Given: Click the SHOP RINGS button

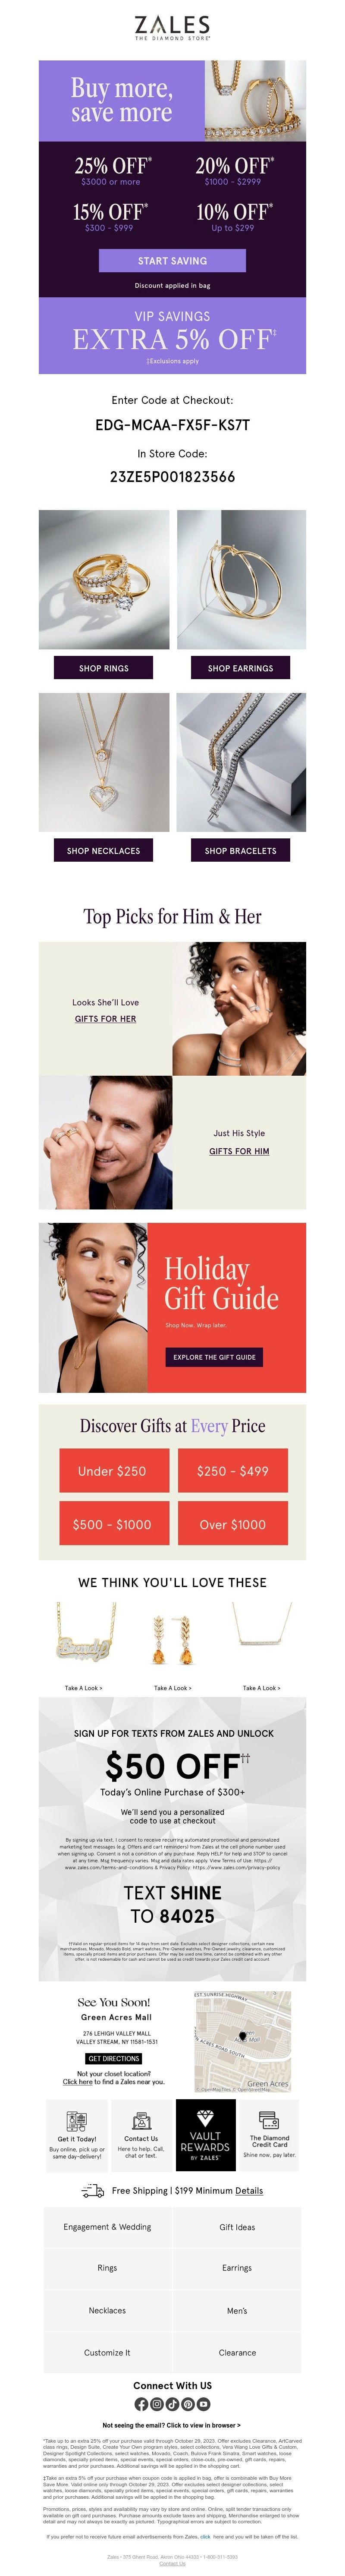Looking at the screenshot, I should 104,667.
